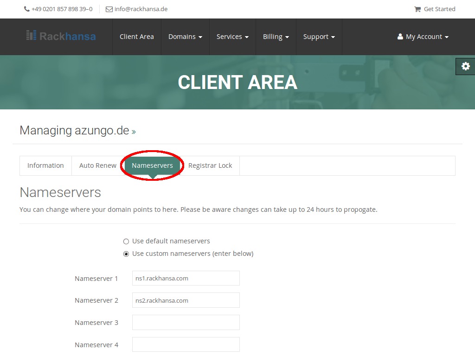The width and height of the screenshot is (475, 356).
Task: Expand the My Account dropdown
Action: tap(423, 37)
